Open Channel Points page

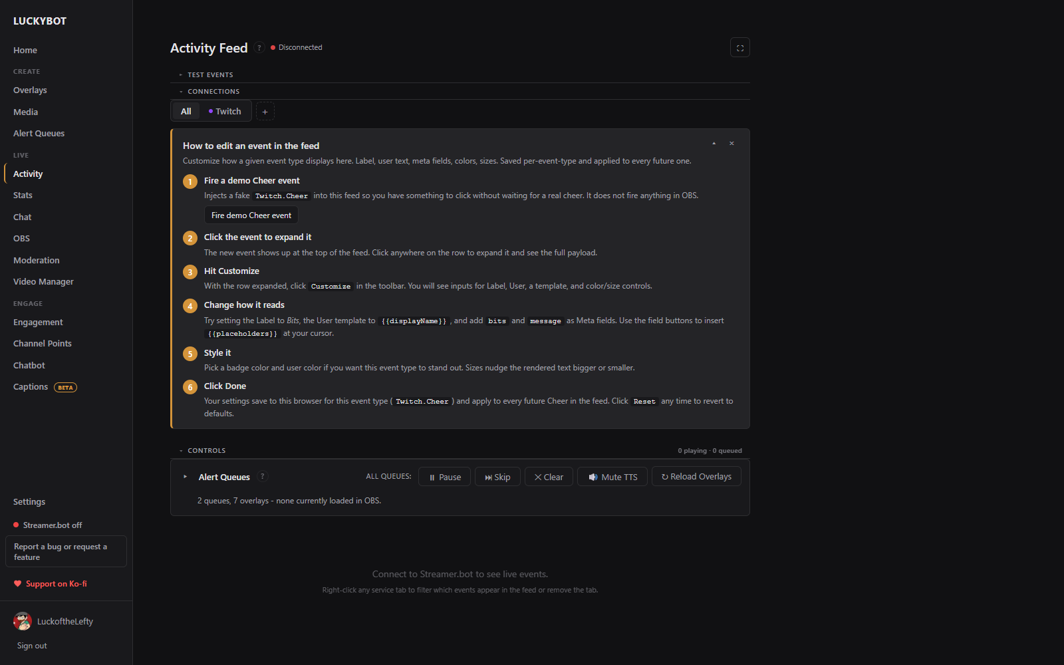click(42, 344)
